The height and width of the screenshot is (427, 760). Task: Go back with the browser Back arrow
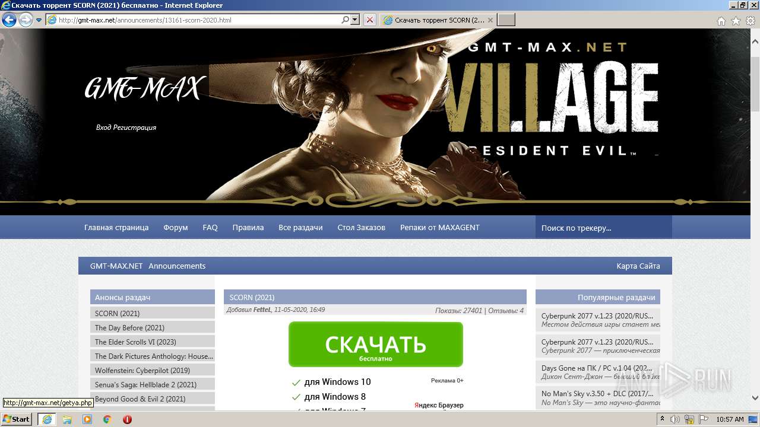click(x=9, y=20)
